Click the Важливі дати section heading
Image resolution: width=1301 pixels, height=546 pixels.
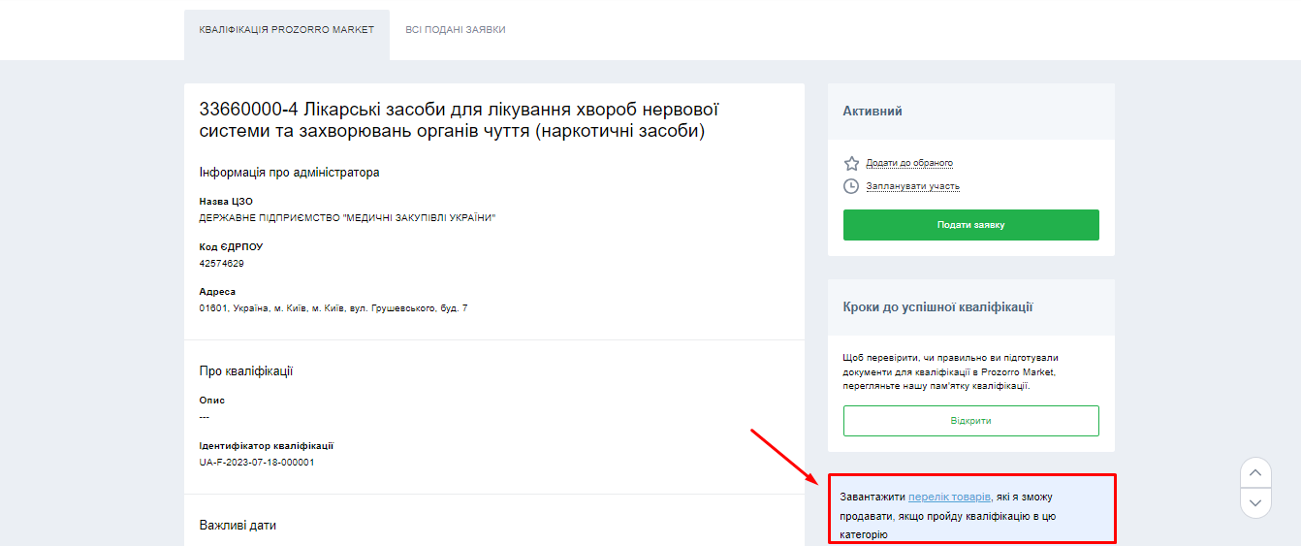(238, 525)
